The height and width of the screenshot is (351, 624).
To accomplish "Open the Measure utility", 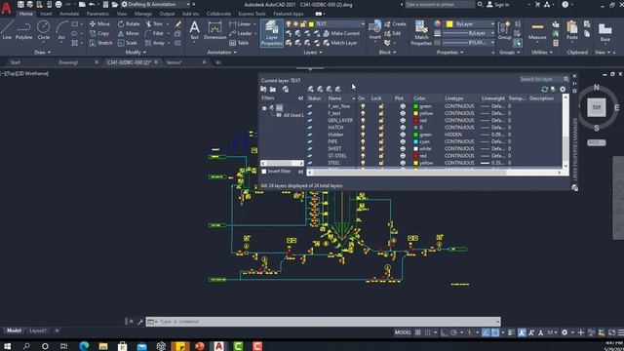I will (537, 31).
